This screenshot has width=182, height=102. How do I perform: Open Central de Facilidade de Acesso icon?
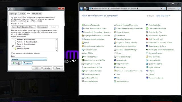pyautogui.click(x=83, y=29)
